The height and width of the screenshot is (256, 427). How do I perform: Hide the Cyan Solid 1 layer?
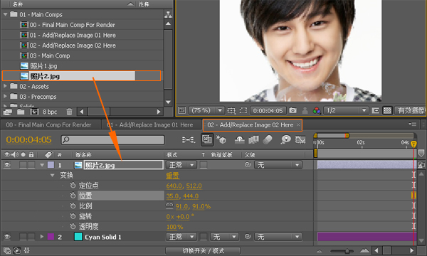pyautogui.click(x=7, y=237)
